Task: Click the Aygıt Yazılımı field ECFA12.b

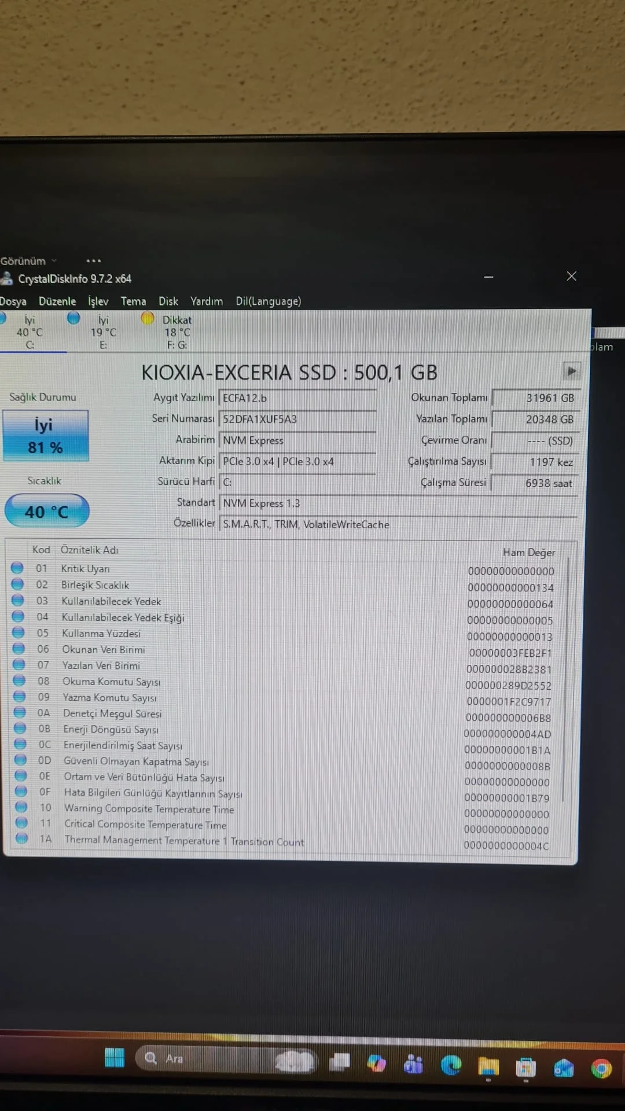Action: [297, 398]
